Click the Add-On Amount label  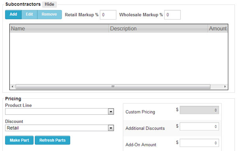141,145
